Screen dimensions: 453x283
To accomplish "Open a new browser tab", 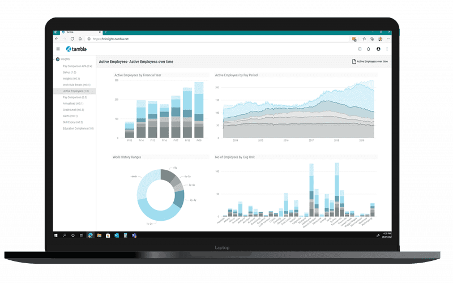I will (106, 32).
